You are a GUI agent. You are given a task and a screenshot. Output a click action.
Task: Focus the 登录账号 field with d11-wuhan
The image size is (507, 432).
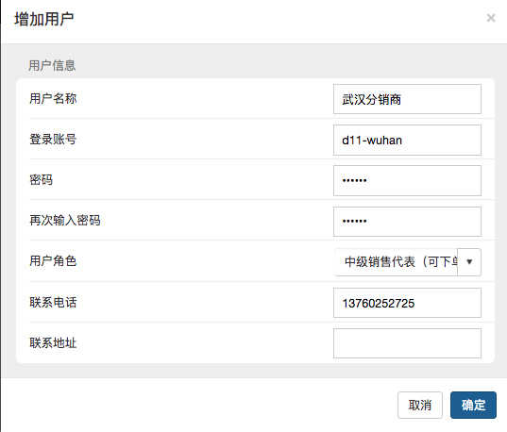point(407,140)
